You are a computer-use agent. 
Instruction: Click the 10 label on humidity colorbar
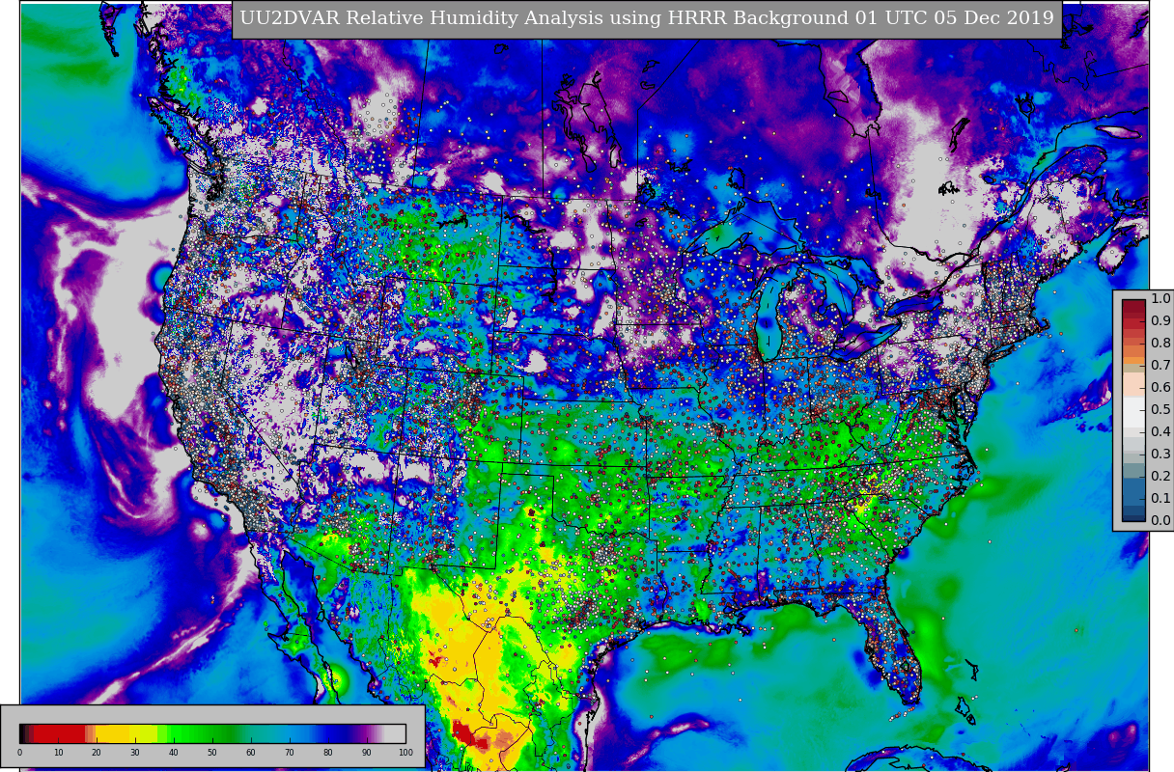click(x=58, y=752)
